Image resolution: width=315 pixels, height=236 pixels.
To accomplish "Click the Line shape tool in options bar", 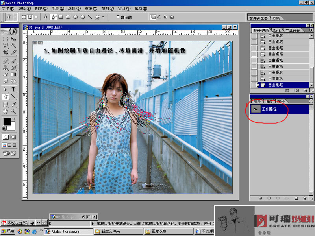I will point(90,17).
